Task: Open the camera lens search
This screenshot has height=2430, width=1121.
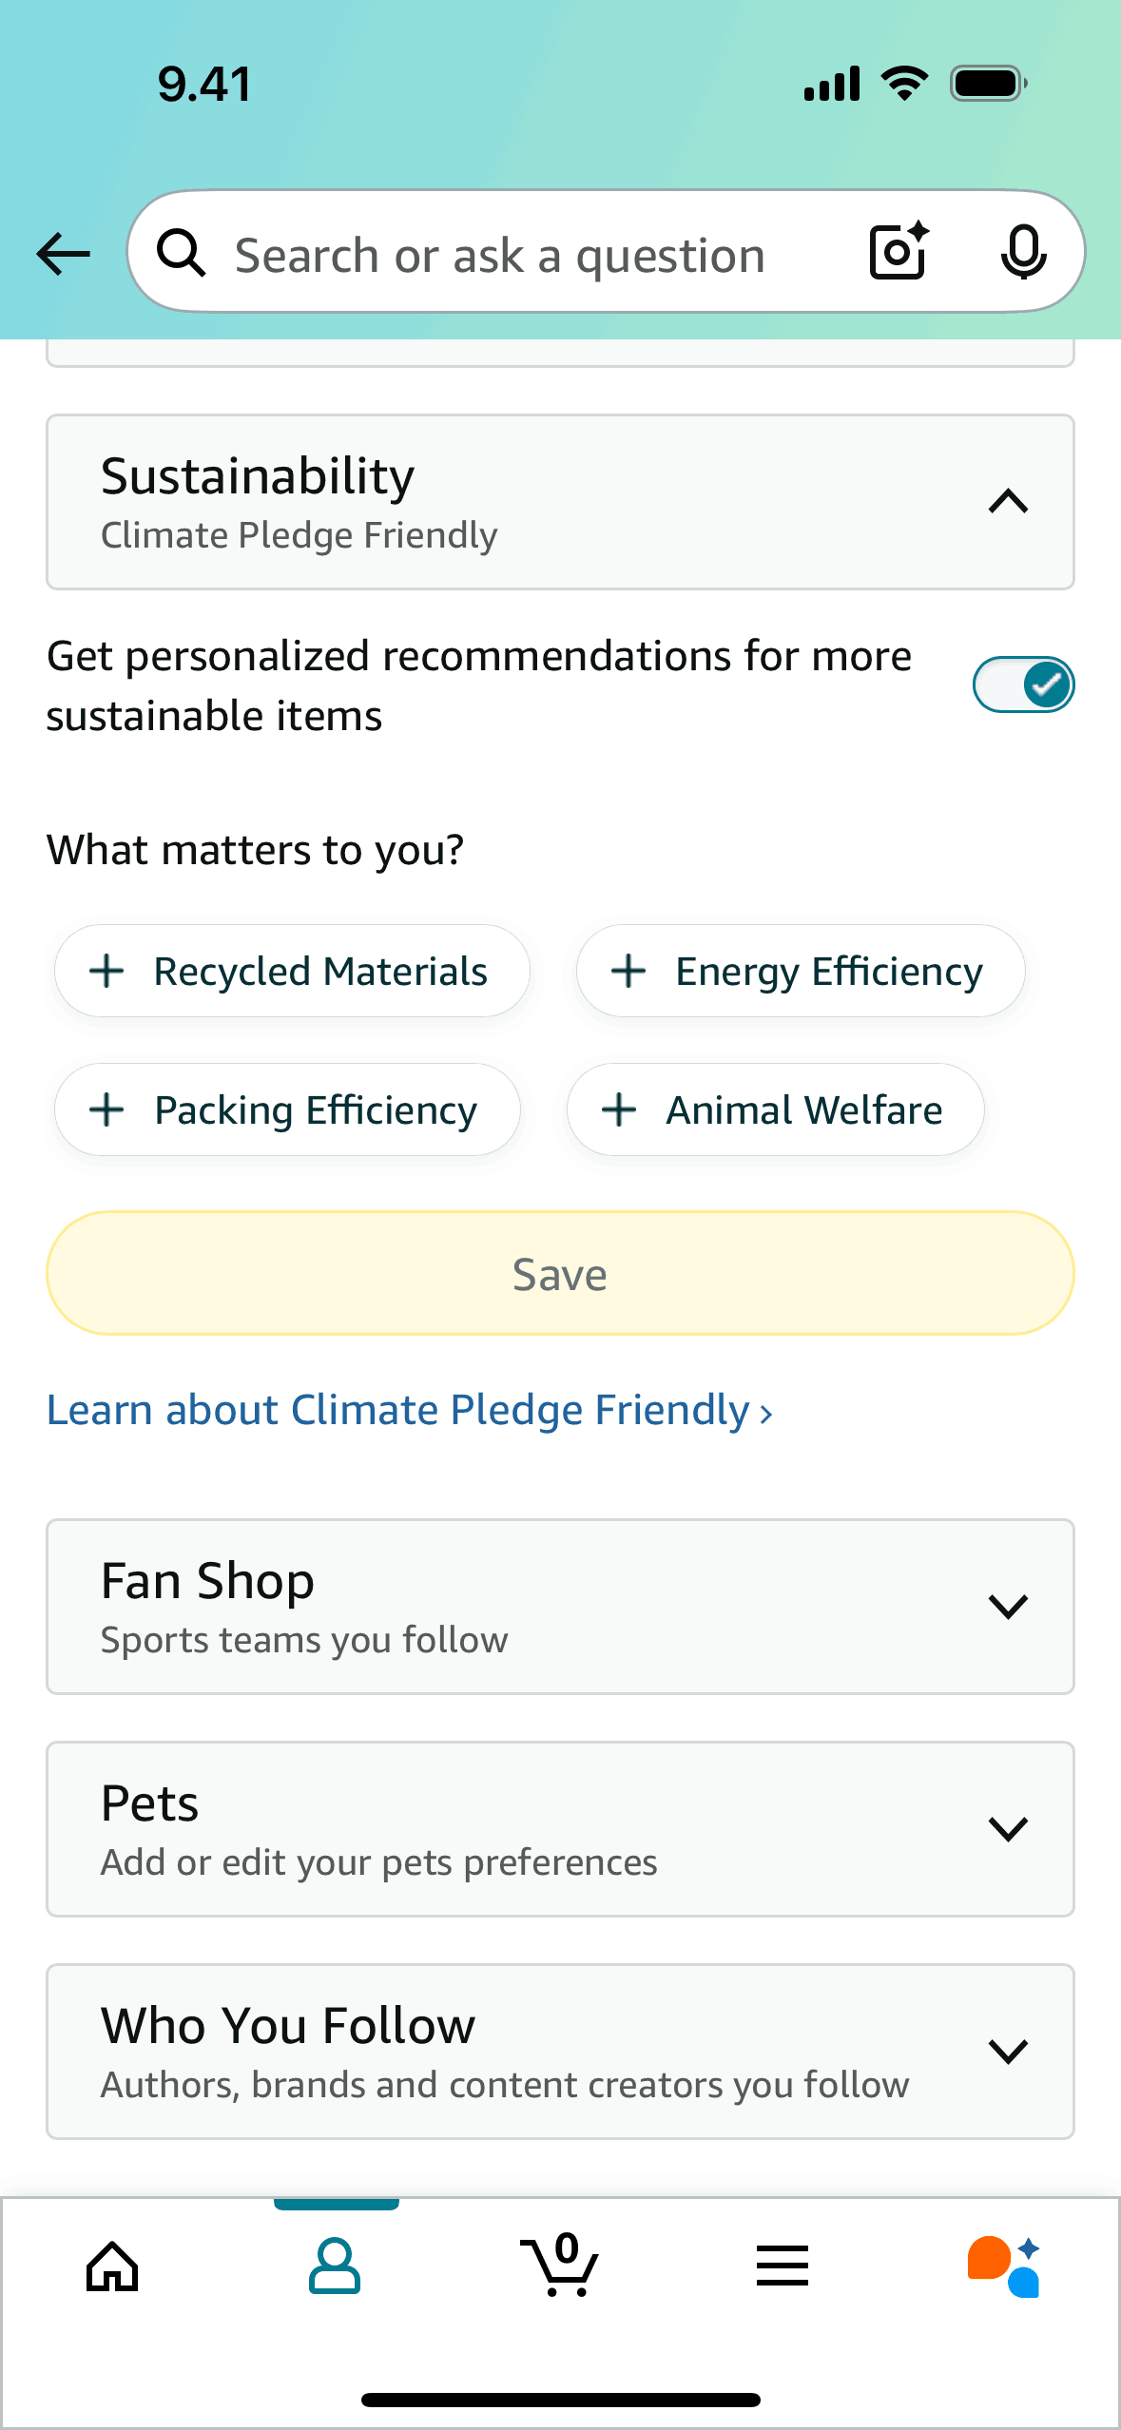Action: pyautogui.click(x=899, y=252)
